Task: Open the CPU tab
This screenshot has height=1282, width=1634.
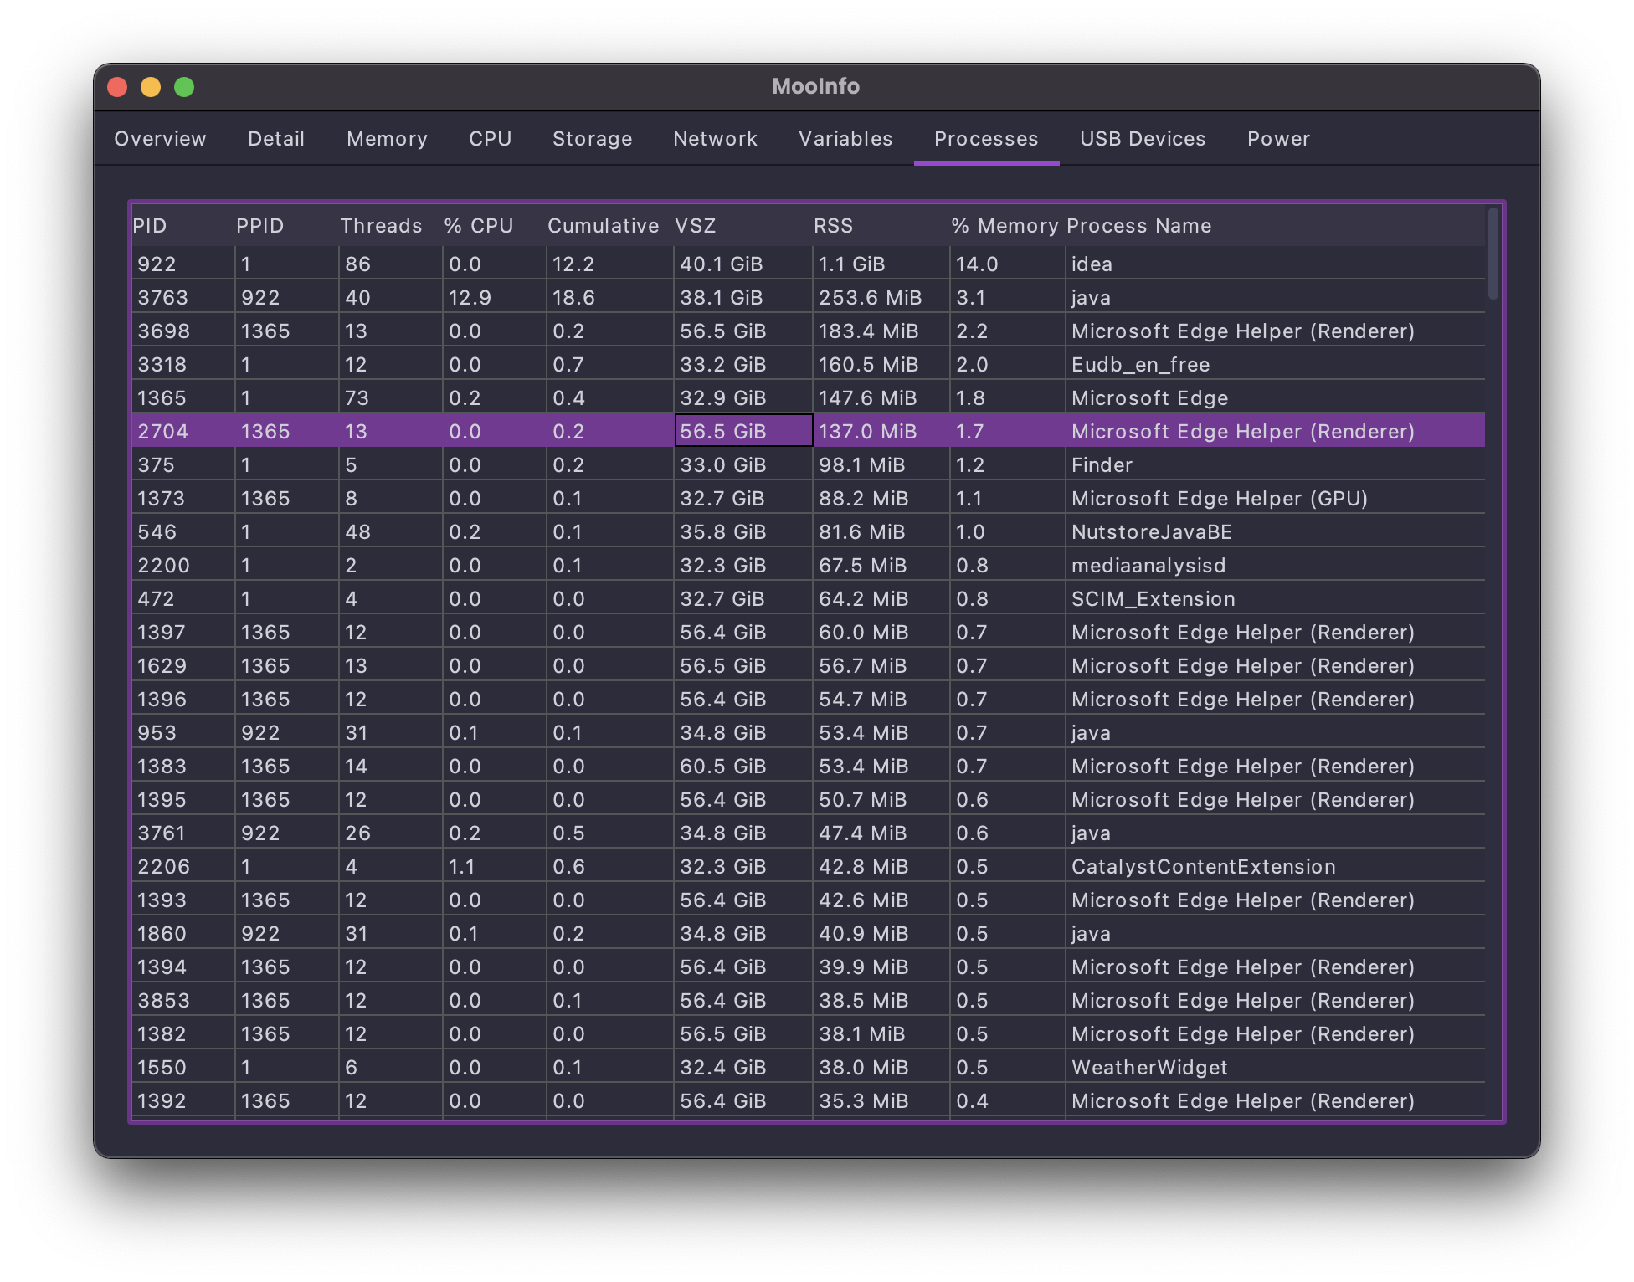Action: pyautogui.click(x=490, y=139)
